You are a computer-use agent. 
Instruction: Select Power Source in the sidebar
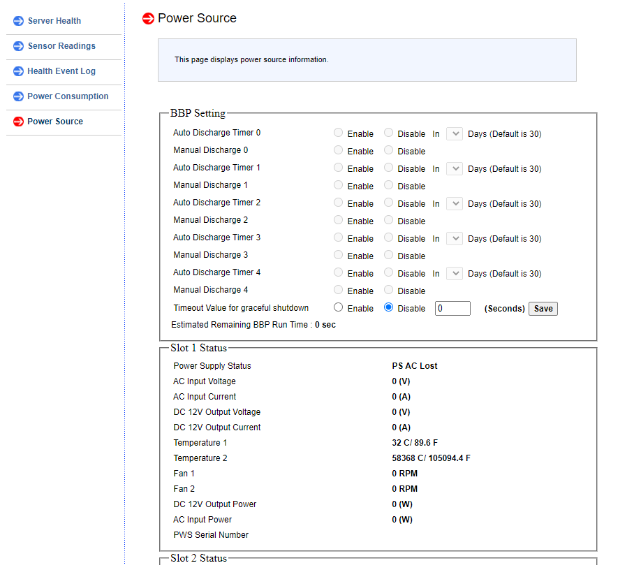tap(55, 122)
